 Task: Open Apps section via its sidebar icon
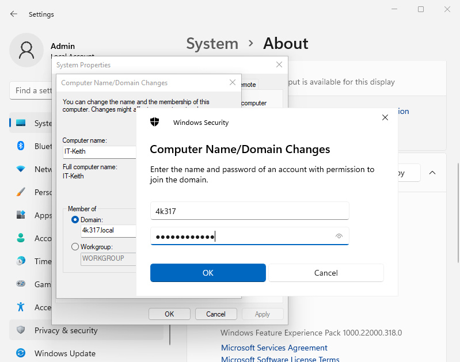pos(21,215)
